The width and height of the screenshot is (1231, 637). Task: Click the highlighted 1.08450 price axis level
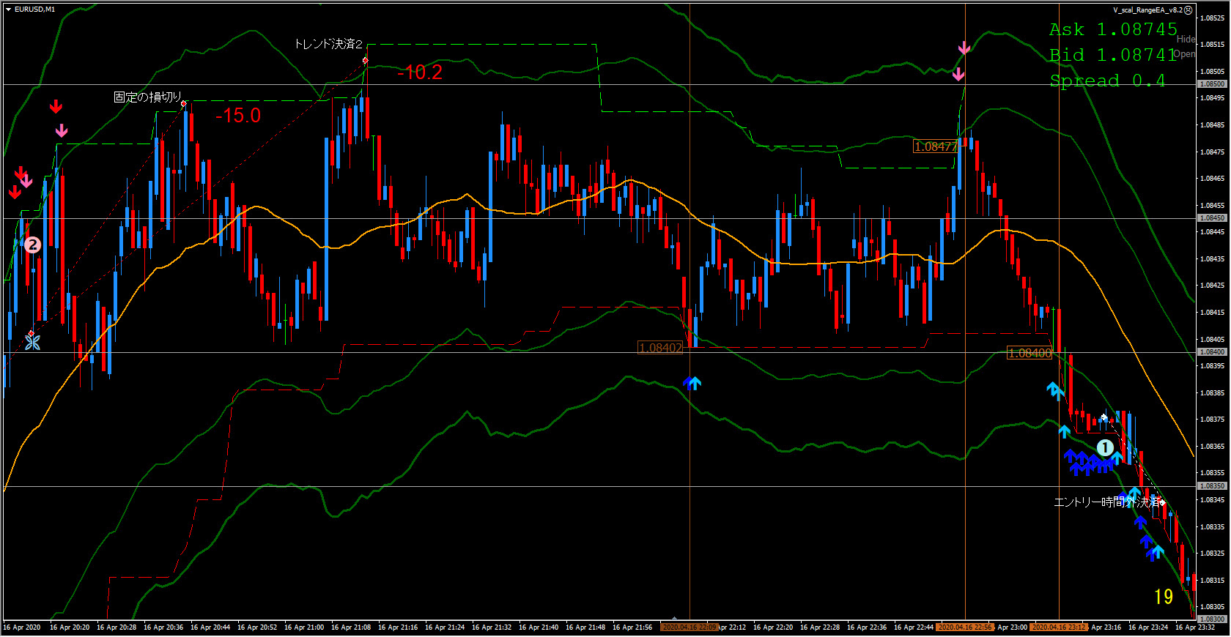pos(1212,218)
